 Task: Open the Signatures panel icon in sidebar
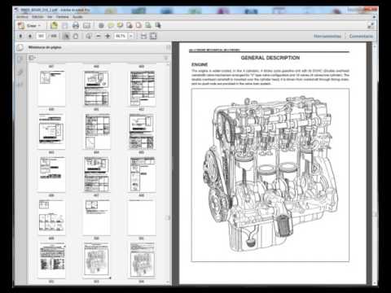[x=20, y=85]
